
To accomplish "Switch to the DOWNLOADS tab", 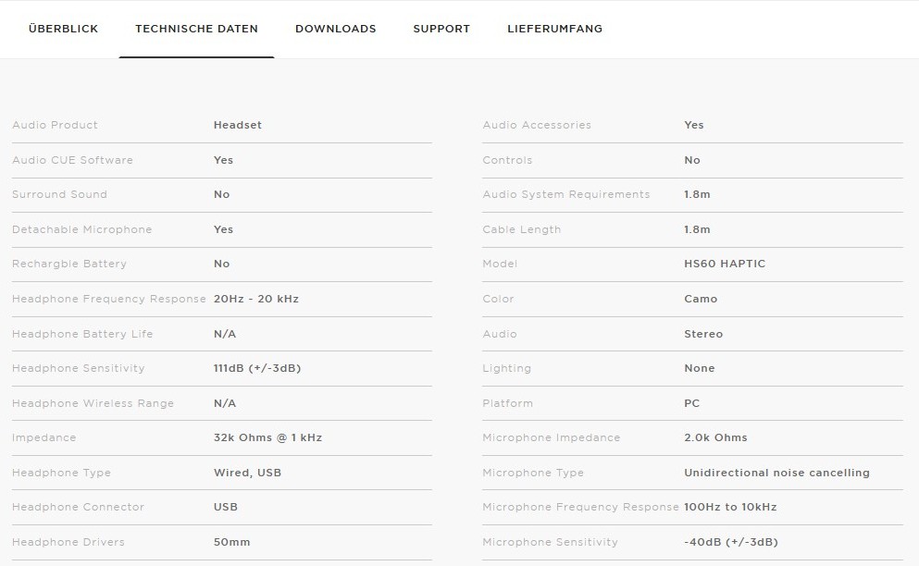I will pyautogui.click(x=335, y=29).
